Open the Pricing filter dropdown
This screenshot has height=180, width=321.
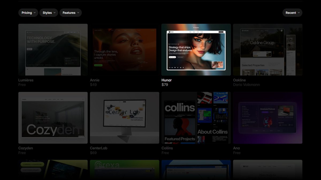(28, 13)
